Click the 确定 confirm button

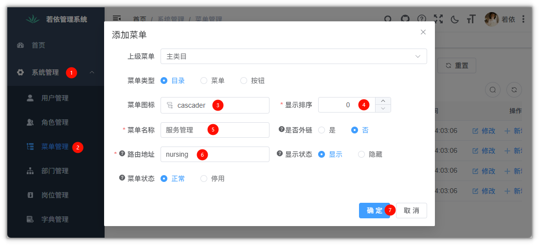click(x=375, y=211)
